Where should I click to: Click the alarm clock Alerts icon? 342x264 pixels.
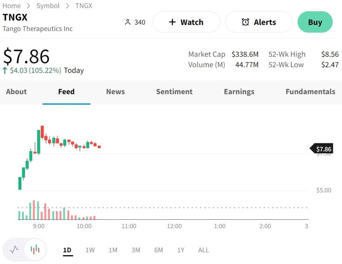(245, 22)
